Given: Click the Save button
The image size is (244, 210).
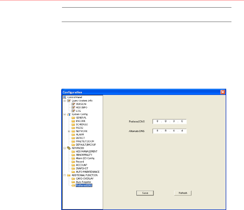Looking at the screenshot, I should tap(145, 193).
